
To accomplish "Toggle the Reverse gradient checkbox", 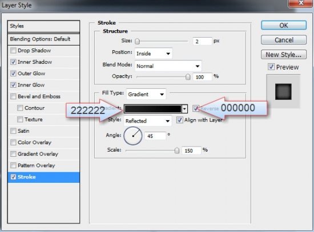I will [x=196, y=108].
